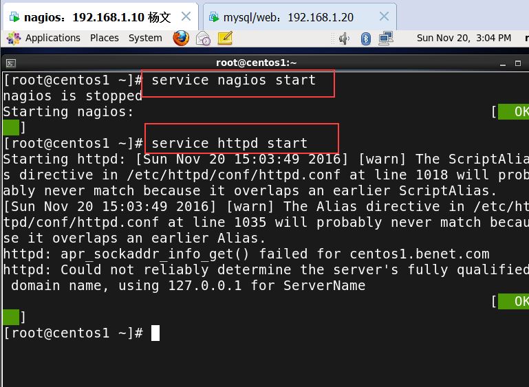Click the volume speaker icon
Viewport: 529px width, 387px height.
pyautogui.click(x=344, y=38)
